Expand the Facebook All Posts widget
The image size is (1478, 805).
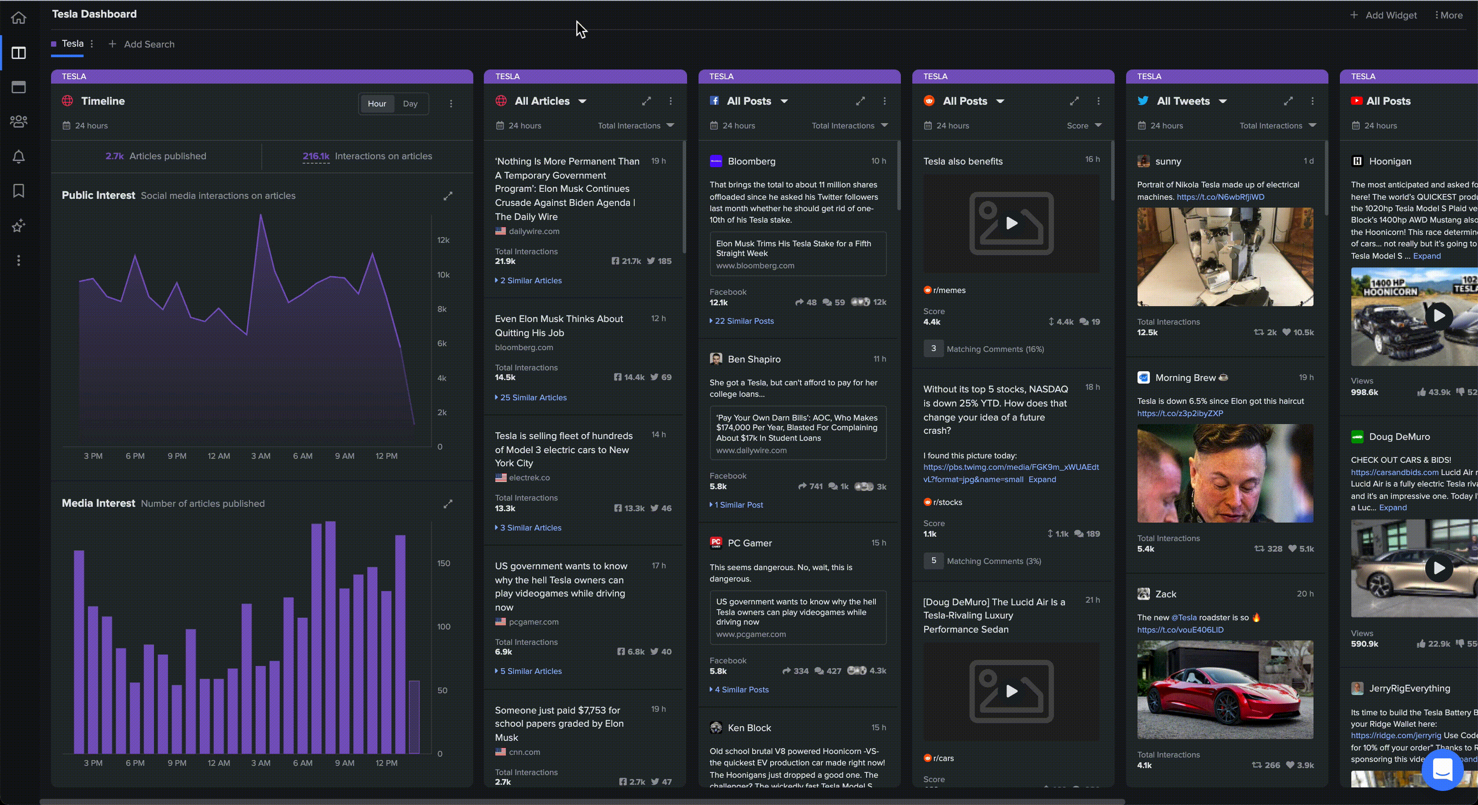point(861,101)
